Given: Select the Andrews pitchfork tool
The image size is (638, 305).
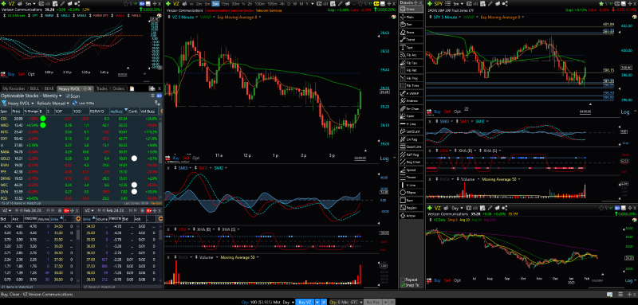Looking at the screenshot, I should (412, 101).
